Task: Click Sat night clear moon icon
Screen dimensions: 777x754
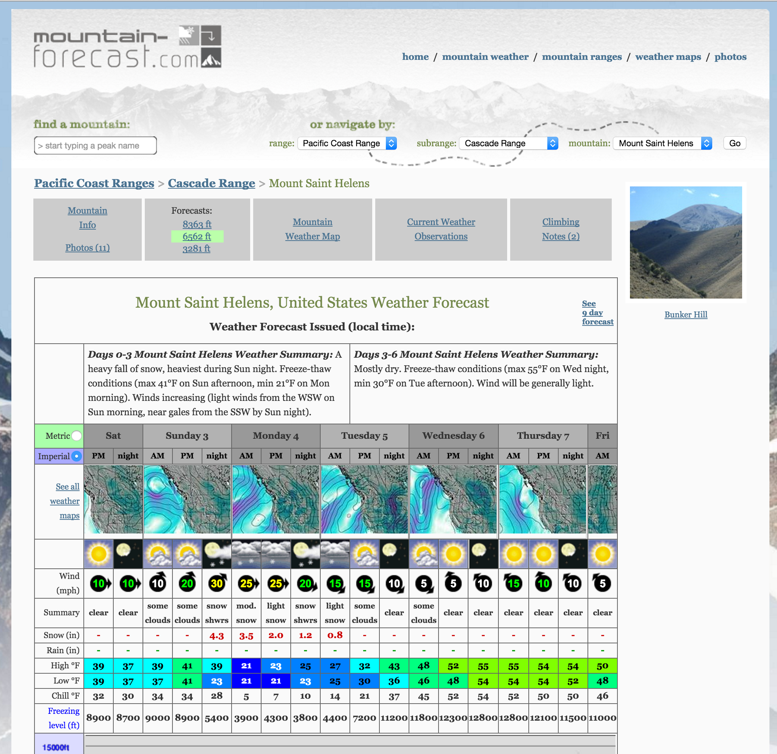Action: 128,554
